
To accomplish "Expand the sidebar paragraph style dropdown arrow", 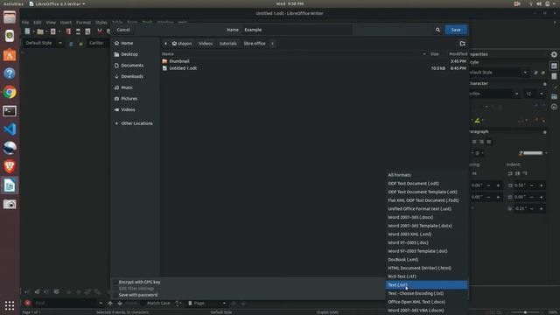I will (x=525, y=73).
